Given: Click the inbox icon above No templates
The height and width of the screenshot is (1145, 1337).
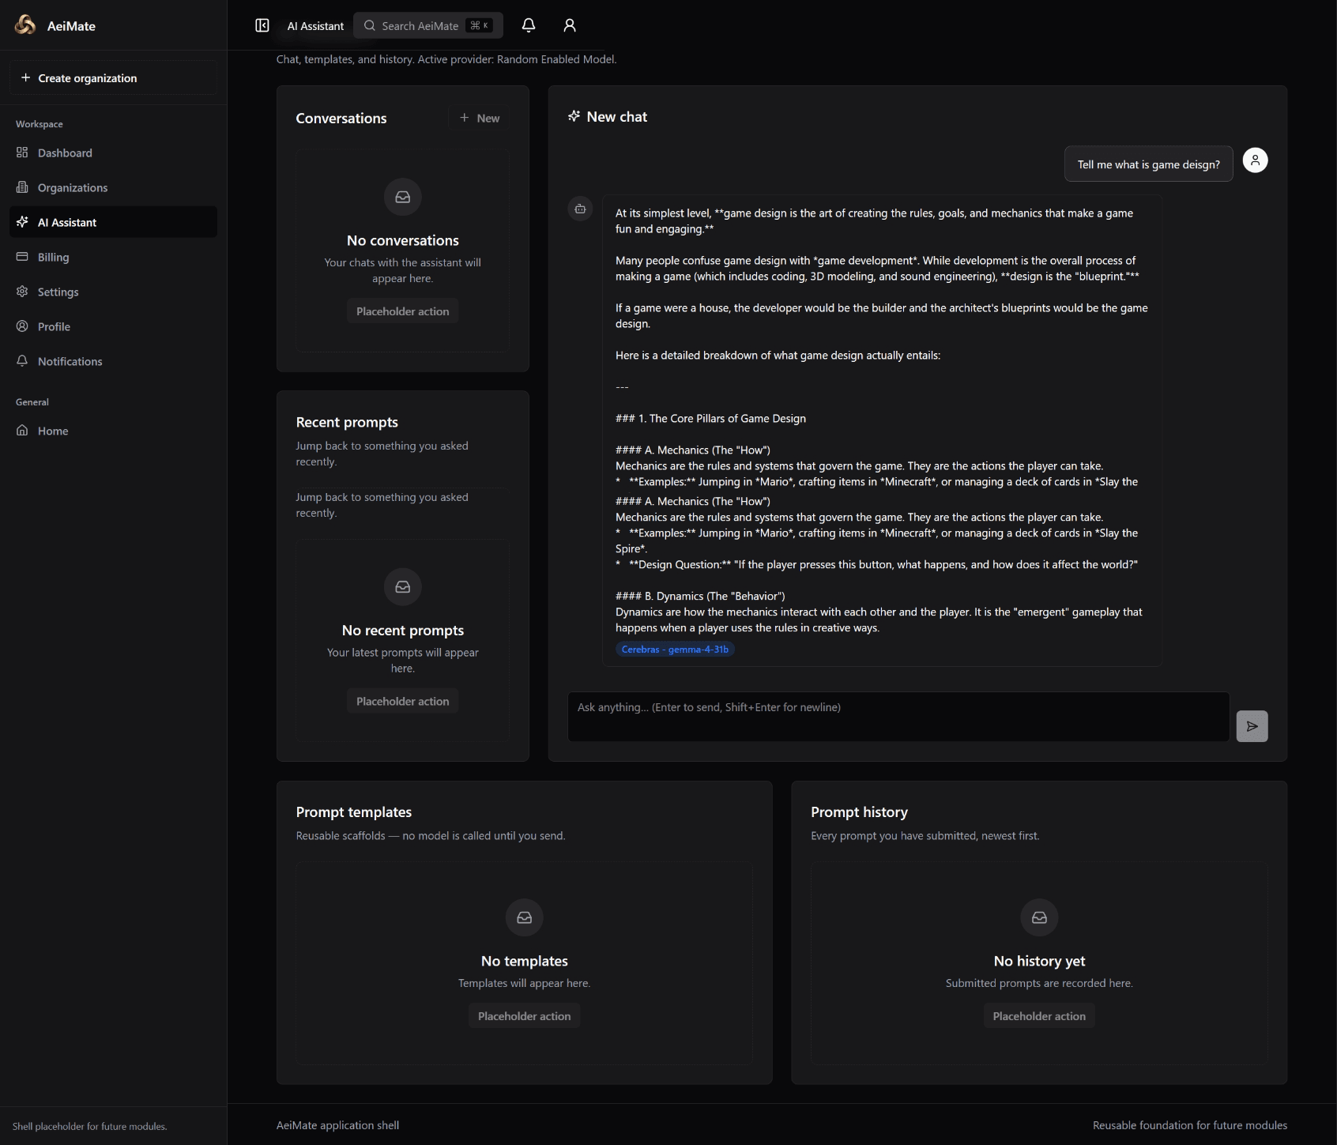Looking at the screenshot, I should (x=525, y=917).
